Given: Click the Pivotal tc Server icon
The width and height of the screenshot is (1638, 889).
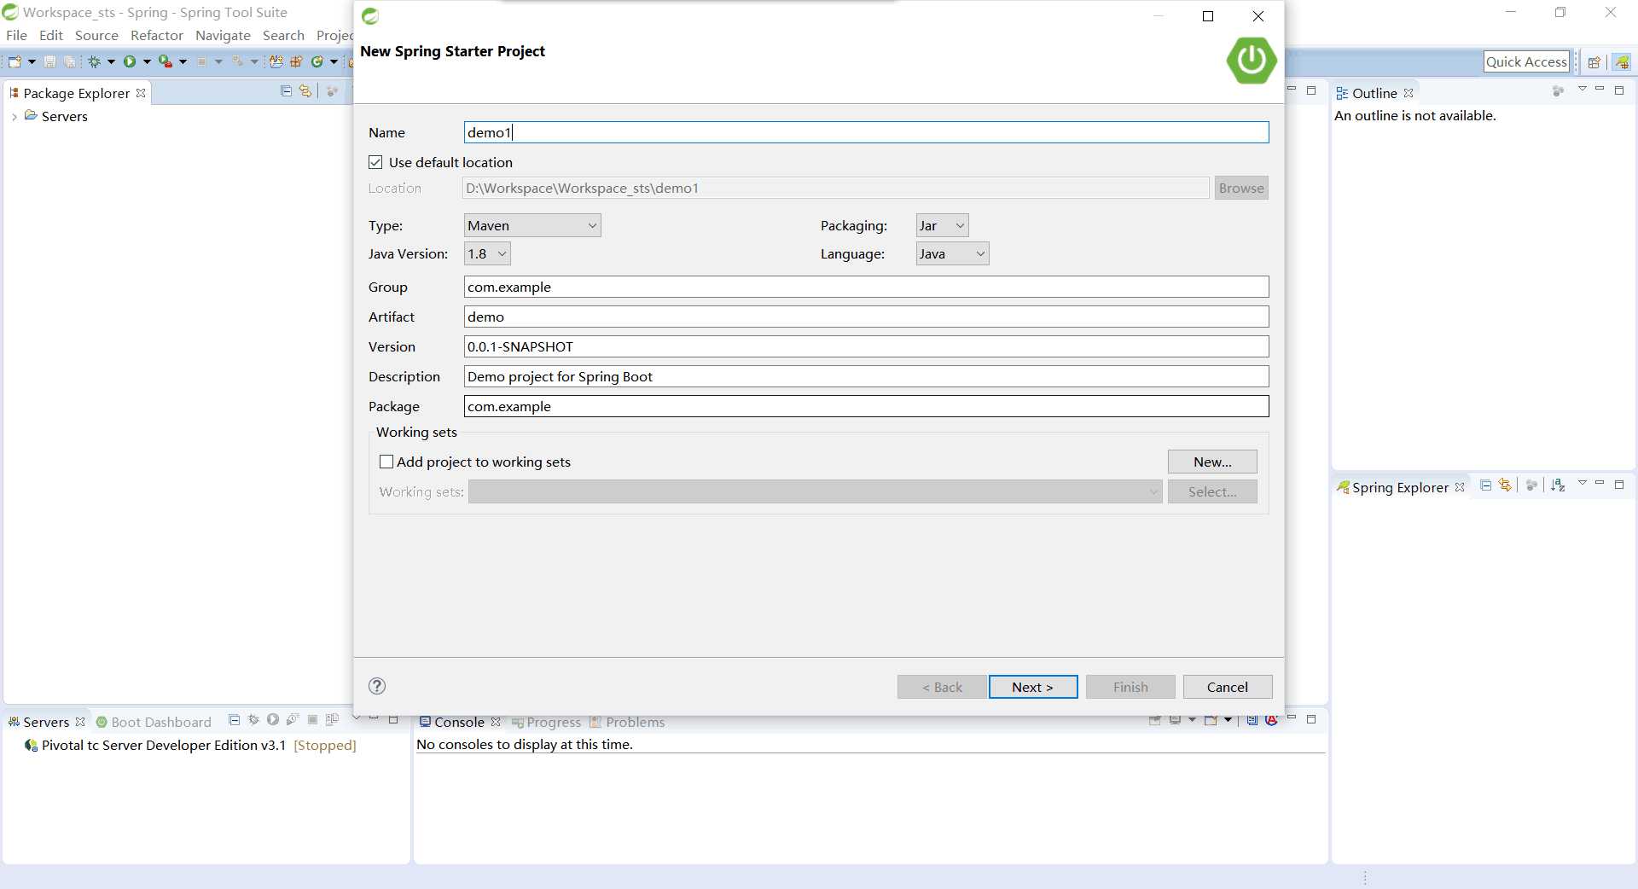Looking at the screenshot, I should pyautogui.click(x=32, y=745).
